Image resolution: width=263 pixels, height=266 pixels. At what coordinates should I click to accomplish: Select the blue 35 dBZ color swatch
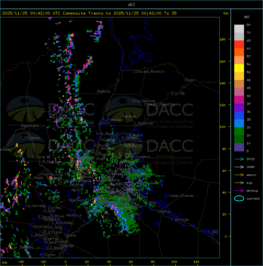pyautogui.click(x=239, y=116)
